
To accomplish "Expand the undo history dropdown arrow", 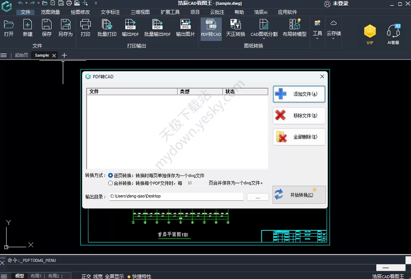I will pyautogui.click(x=26, y=3).
